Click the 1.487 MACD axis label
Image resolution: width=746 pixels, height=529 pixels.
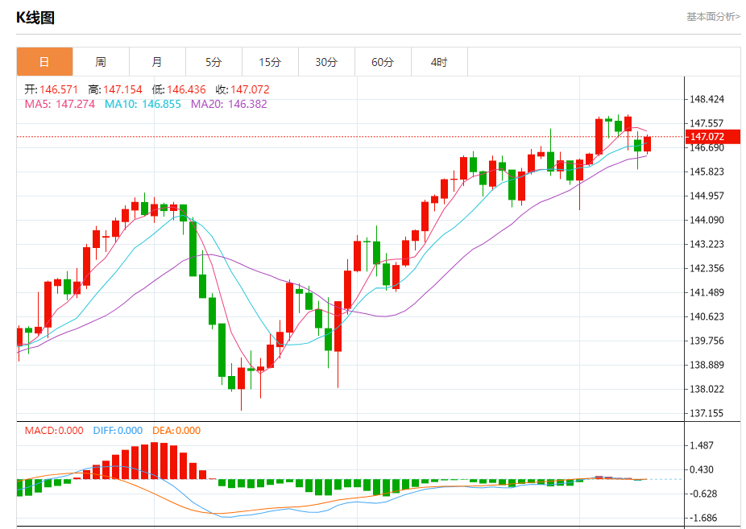(x=702, y=445)
